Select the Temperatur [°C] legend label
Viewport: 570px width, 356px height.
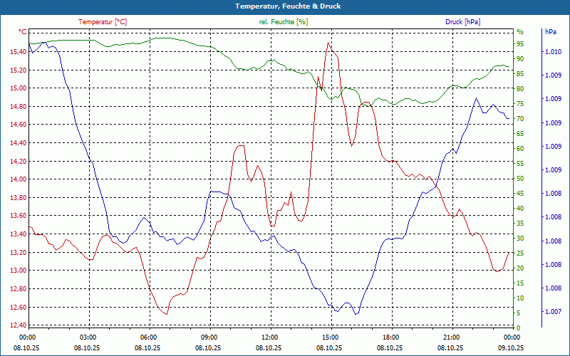pyautogui.click(x=103, y=22)
